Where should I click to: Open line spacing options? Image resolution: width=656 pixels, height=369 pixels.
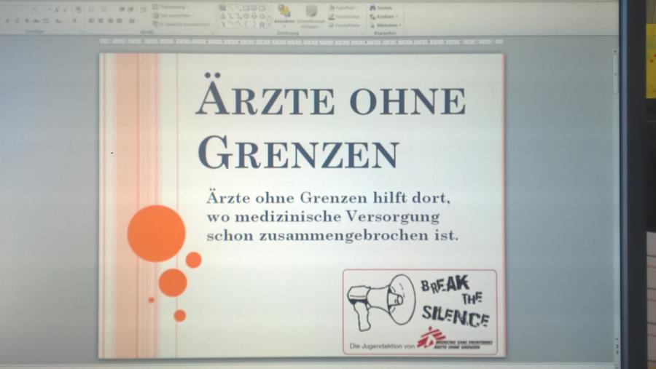144,9
